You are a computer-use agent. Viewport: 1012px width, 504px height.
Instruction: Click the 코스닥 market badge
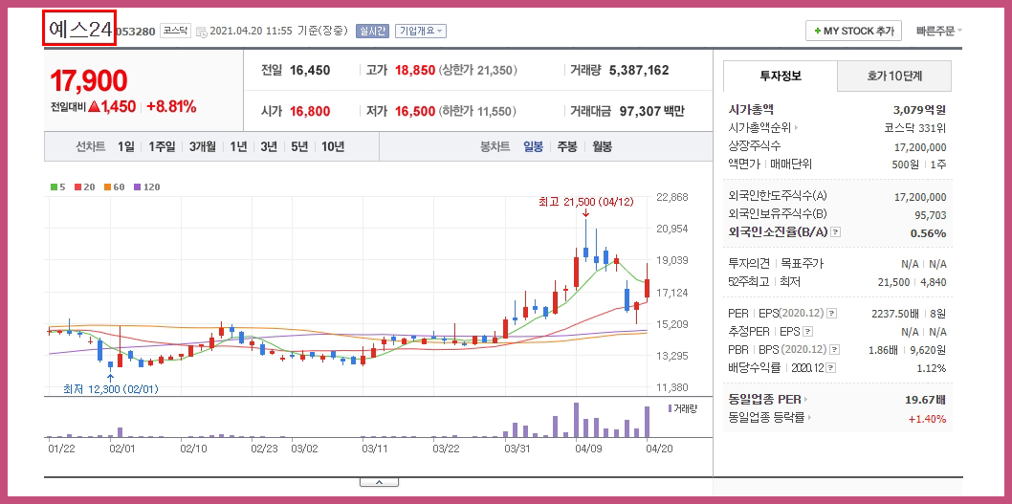(176, 31)
